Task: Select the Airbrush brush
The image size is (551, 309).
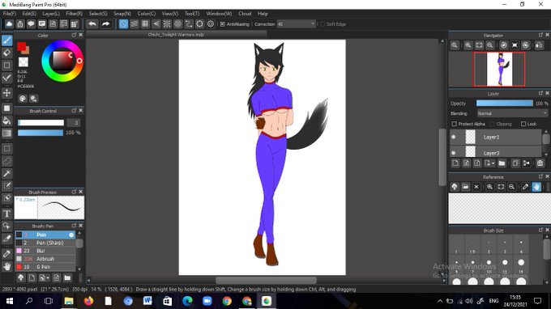Action: 45,259
